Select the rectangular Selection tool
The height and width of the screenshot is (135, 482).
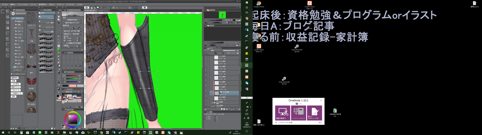pos(59,26)
